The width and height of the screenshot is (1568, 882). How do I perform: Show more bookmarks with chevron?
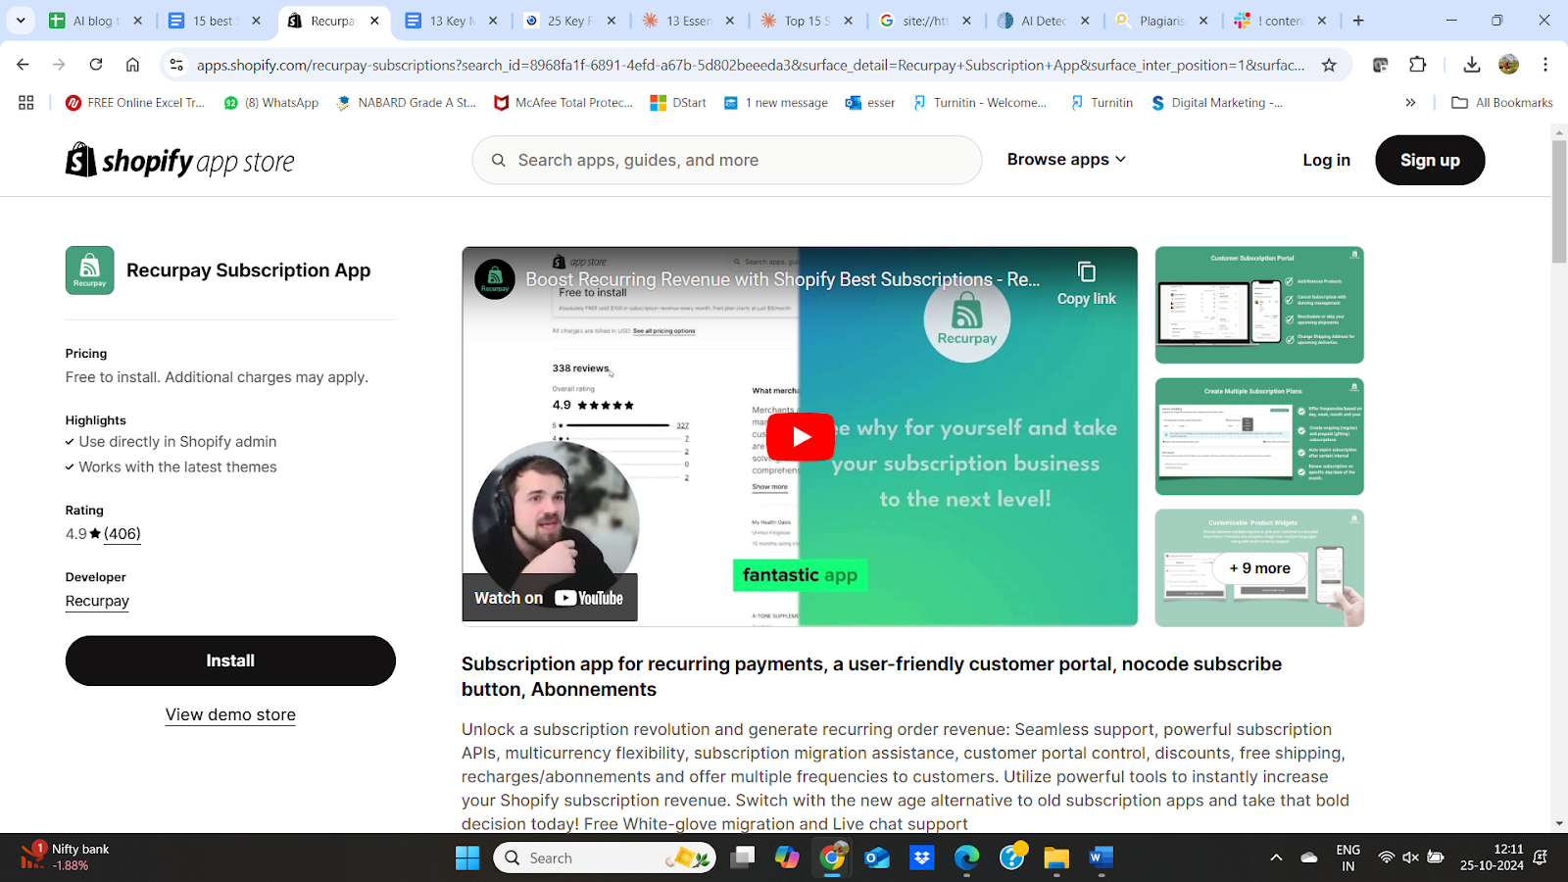click(1410, 102)
